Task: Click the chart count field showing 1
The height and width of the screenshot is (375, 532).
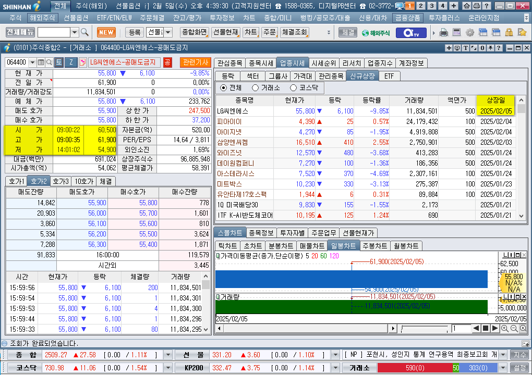Action: pos(461,328)
